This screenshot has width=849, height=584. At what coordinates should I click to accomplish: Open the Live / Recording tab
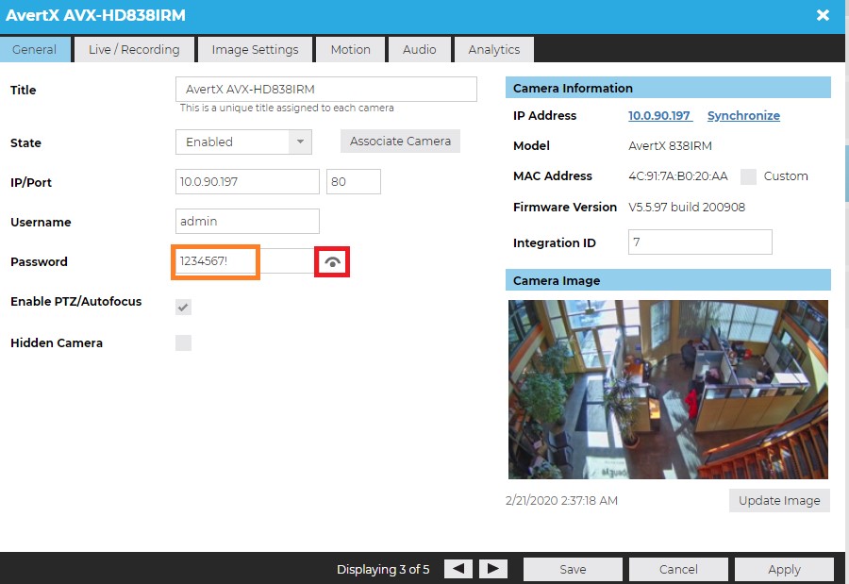[134, 49]
